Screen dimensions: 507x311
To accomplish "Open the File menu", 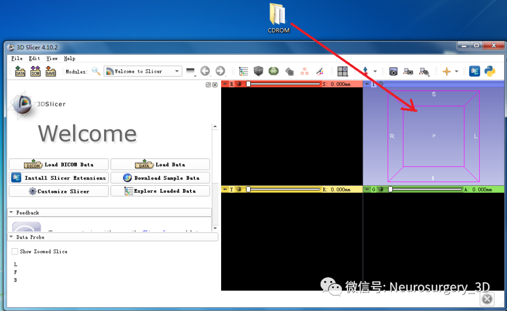I will (x=17, y=59).
